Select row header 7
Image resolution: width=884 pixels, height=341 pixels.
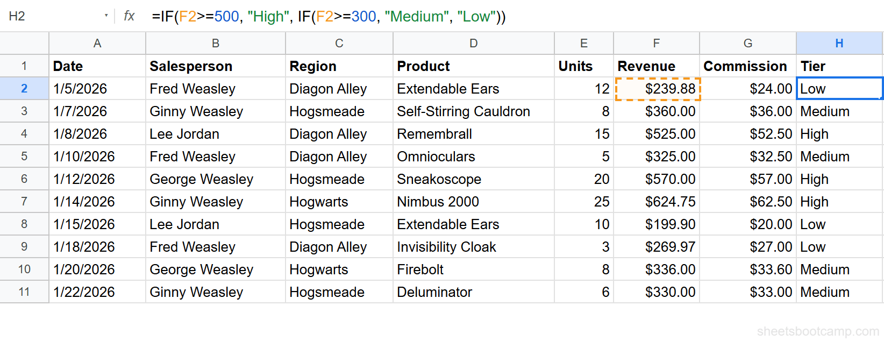coord(24,202)
